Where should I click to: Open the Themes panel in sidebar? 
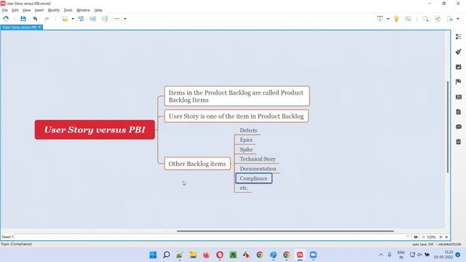coord(458,97)
